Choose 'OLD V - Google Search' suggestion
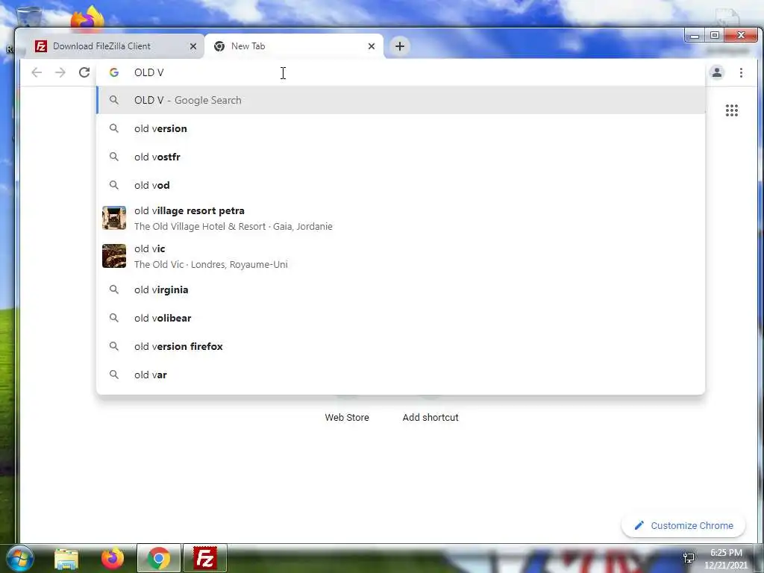The image size is (764, 573). tap(401, 100)
